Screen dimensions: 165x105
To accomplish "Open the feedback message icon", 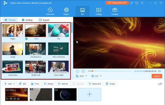I will click(x=137, y=3).
